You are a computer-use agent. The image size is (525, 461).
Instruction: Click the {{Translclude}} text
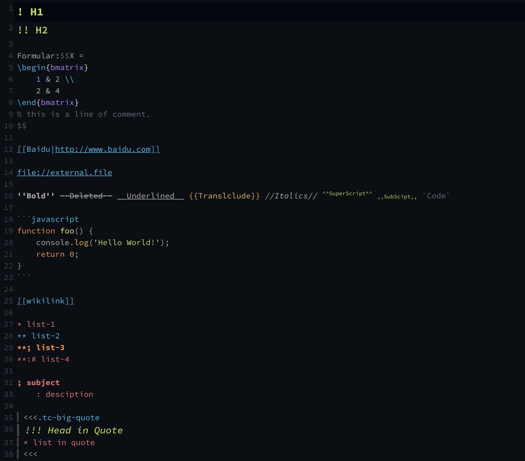224,196
